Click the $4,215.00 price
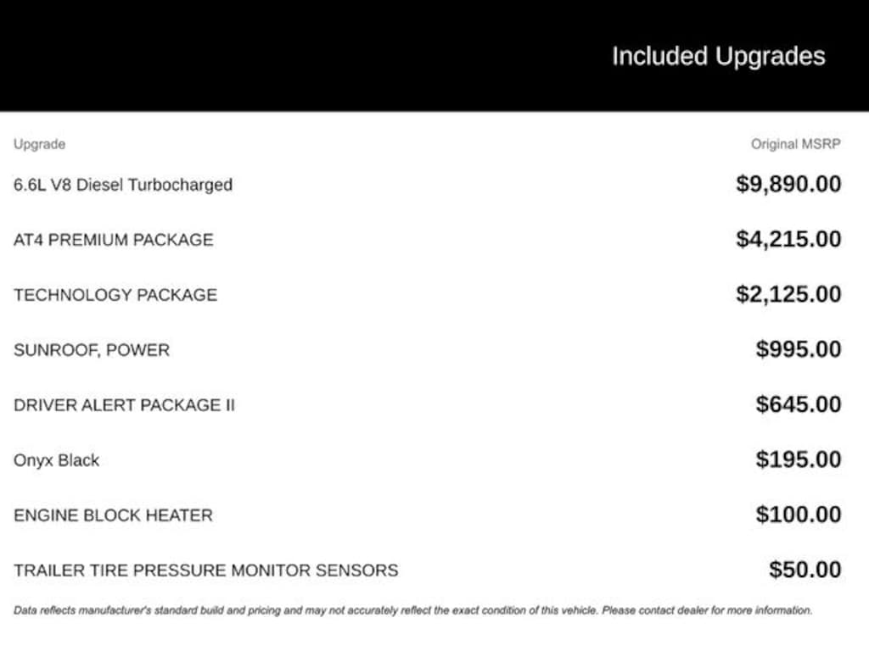869x651 pixels. point(788,239)
